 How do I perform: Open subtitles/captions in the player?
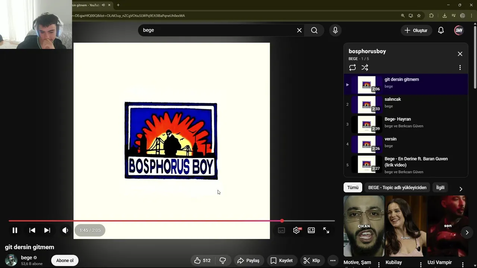[281, 230]
